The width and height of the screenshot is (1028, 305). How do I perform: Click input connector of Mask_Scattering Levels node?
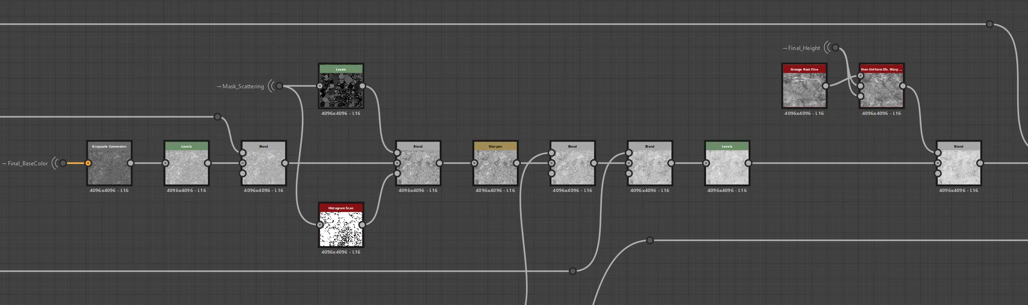tap(320, 86)
